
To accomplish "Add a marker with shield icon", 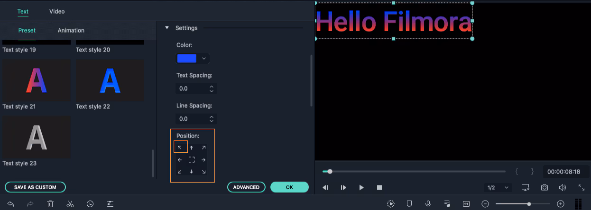I will 409,204.
